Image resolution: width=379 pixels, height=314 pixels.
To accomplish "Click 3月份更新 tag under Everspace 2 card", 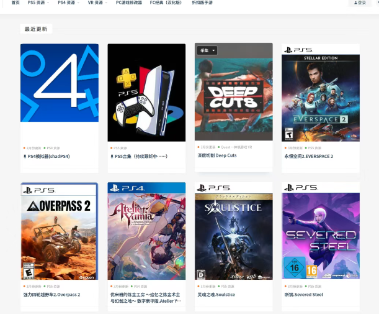I will pos(293,148).
